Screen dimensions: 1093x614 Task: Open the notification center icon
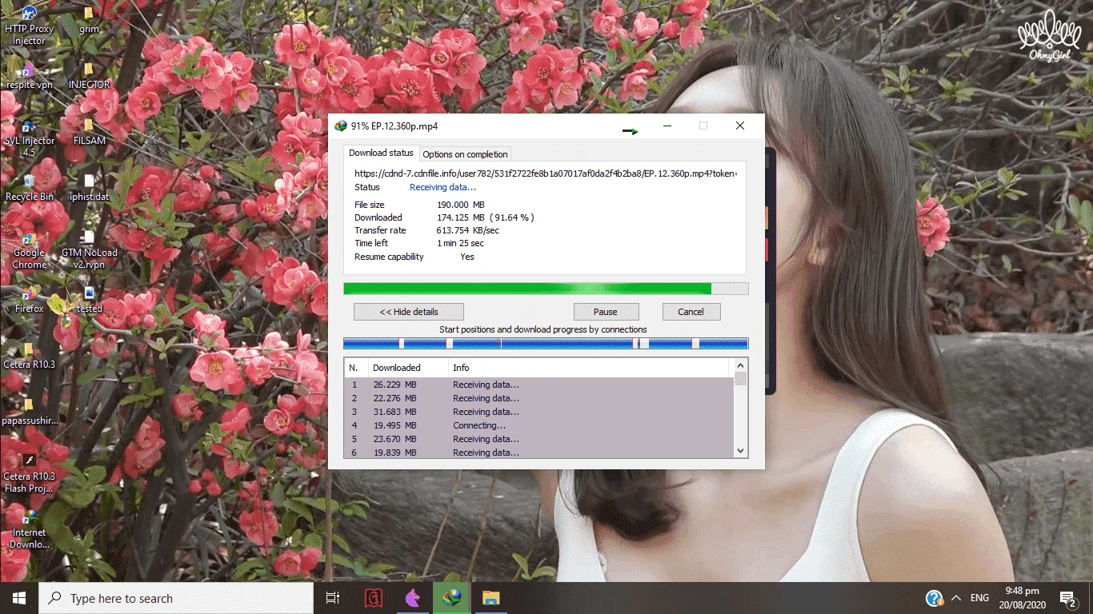[x=1067, y=598]
